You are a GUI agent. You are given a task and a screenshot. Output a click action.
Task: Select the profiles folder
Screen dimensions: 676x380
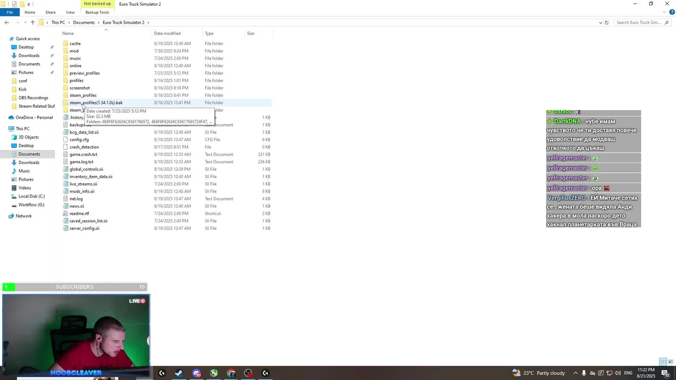77,80
